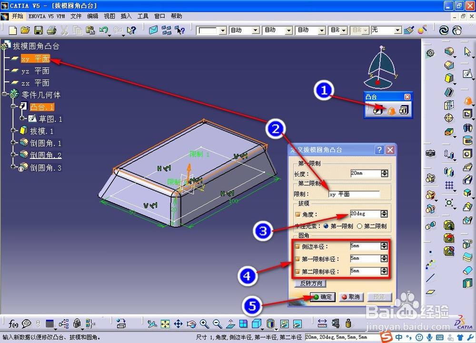Select the Pad icon in 凸台 toolbar
476x343 pixels.
click(x=378, y=110)
